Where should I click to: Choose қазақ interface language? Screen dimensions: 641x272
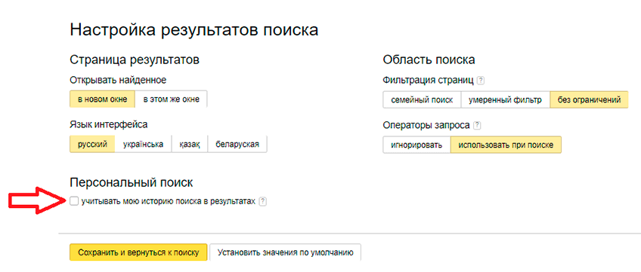click(x=190, y=144)
